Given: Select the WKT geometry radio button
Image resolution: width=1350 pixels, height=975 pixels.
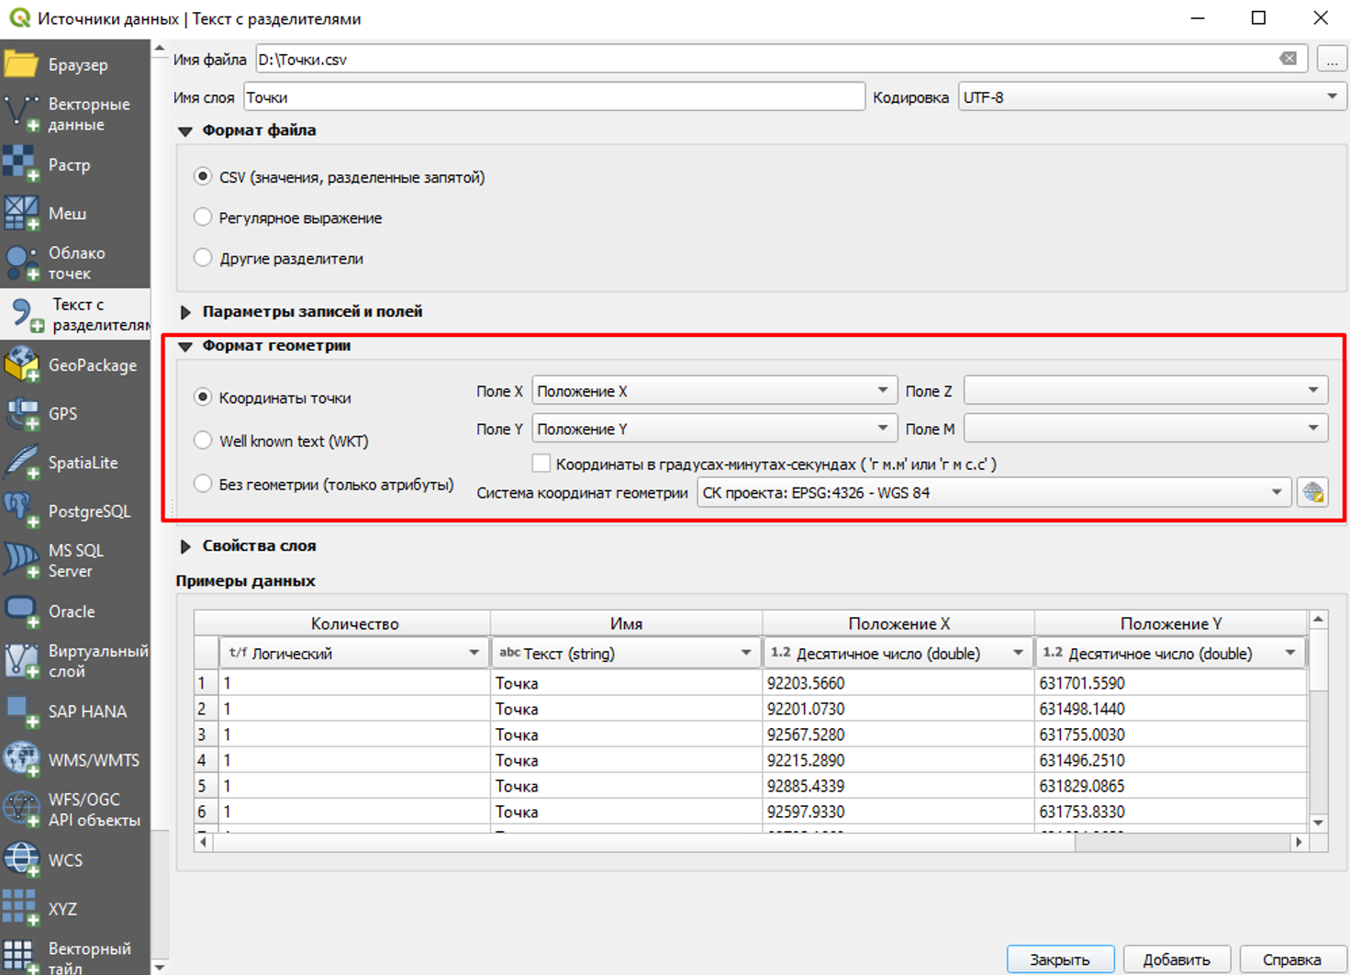Looking at the screenshot, I should point(203,441).
